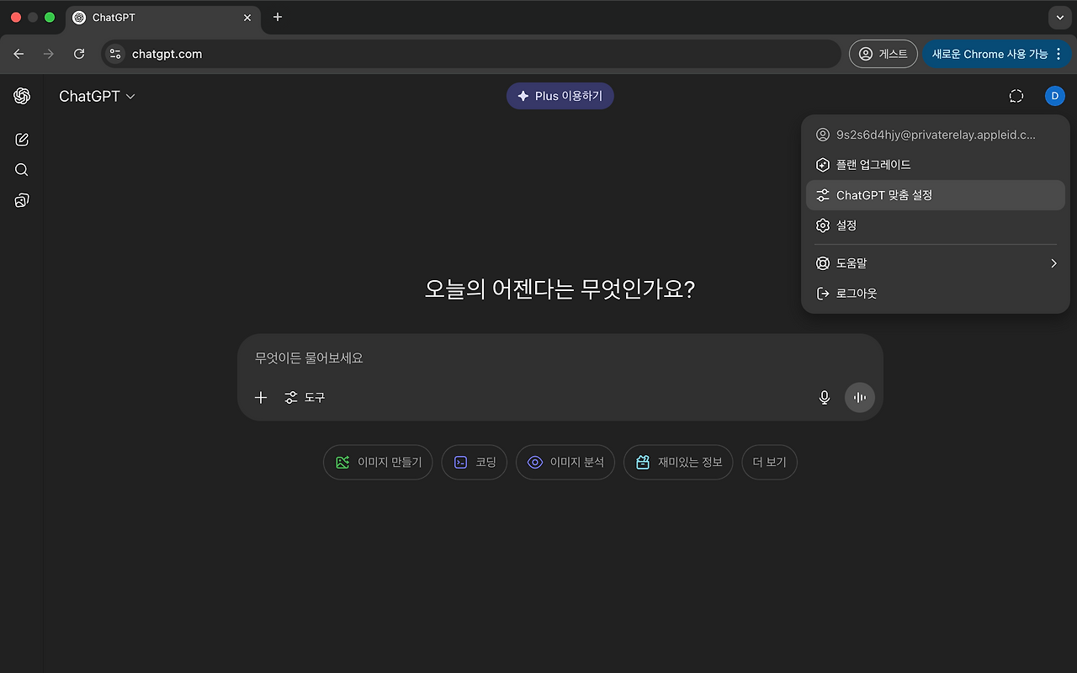Open the tab search dropdown arrow
This screenshot has height=673, width=1077.
coord(1059,18)
